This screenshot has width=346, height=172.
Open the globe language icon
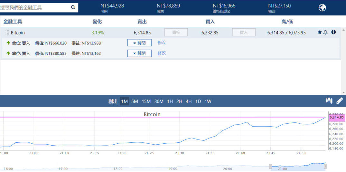(x=322, y=8)
